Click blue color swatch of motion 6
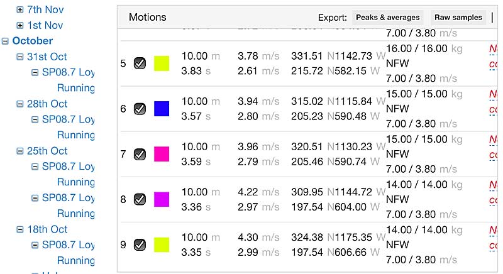The width and height of the screenshot is (503, 274). click(162, 109)
